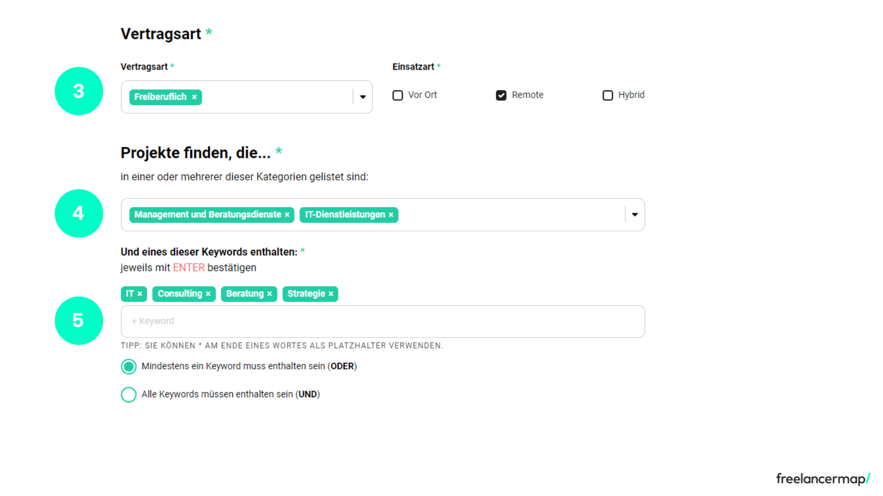Select the UND radio button for keywords

pyautogui.click(x=129, y=395)
